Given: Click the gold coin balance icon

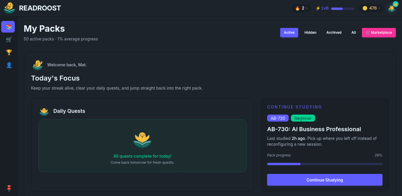Looking at the screenshot, I should point(365,8).
